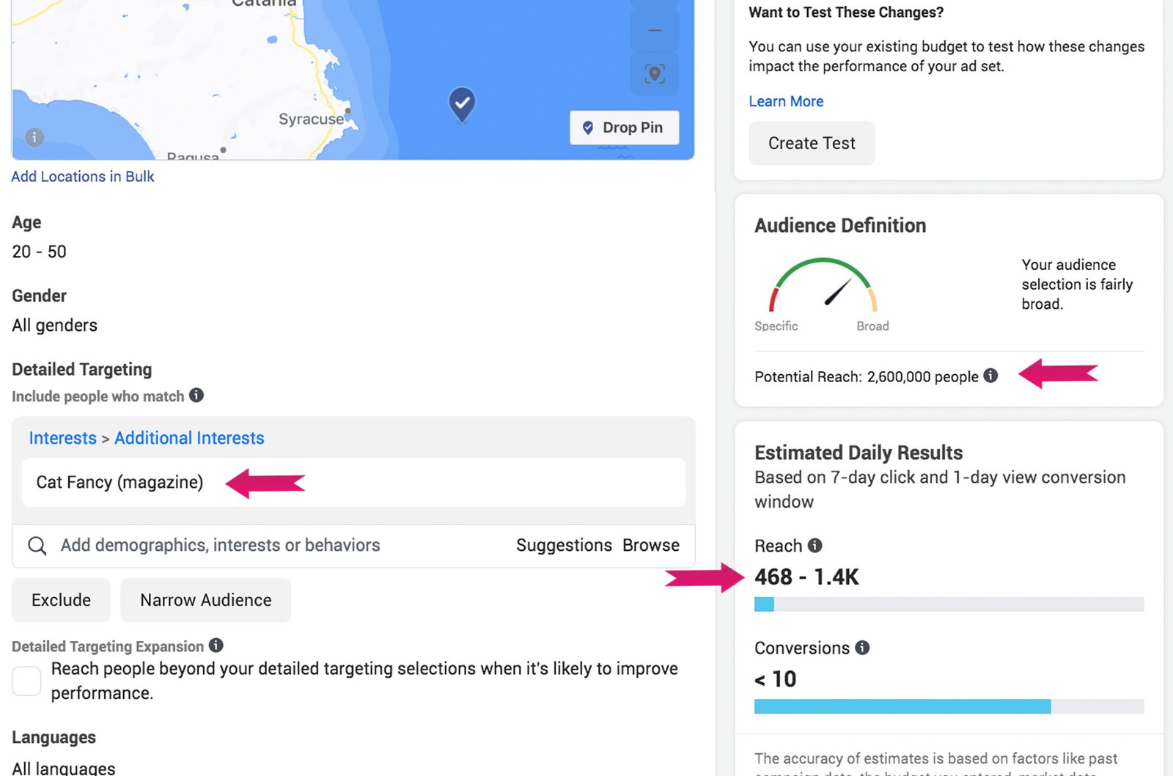Enable reaching people beyond detailed targeting selections
The width and height of the screenshot is (1173, 776).
26,681
